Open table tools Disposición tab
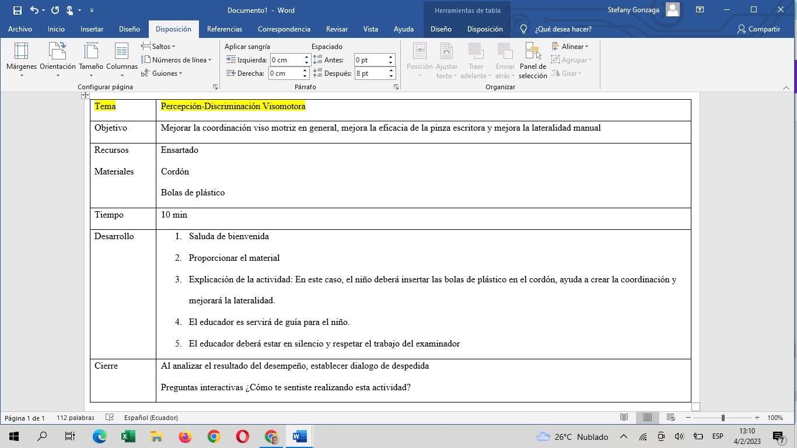This screenshot has width=797, height=448. click(485, 29)
